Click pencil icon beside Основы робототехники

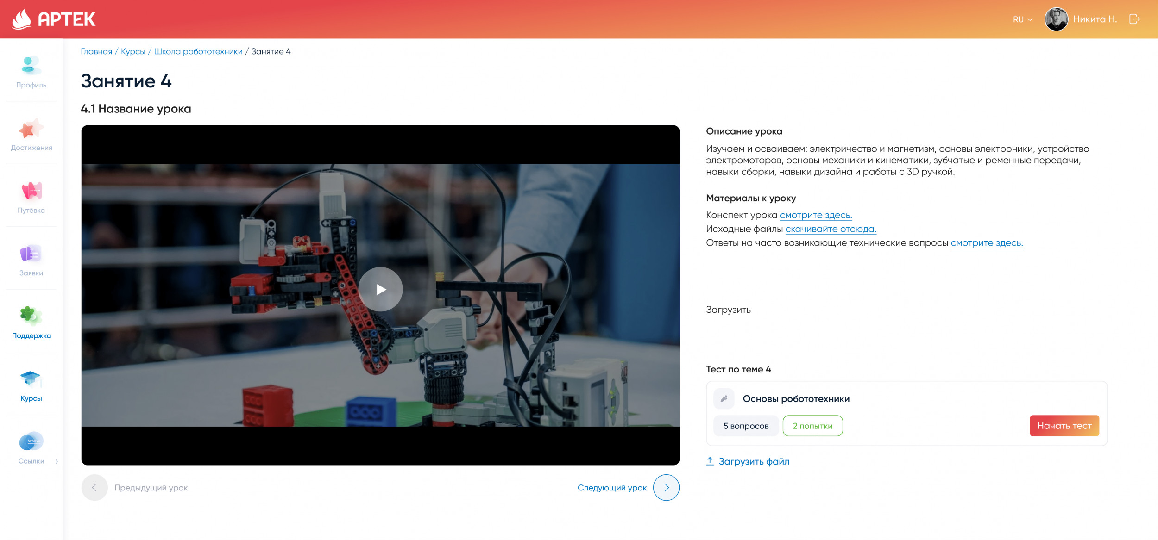coord(724,399)
